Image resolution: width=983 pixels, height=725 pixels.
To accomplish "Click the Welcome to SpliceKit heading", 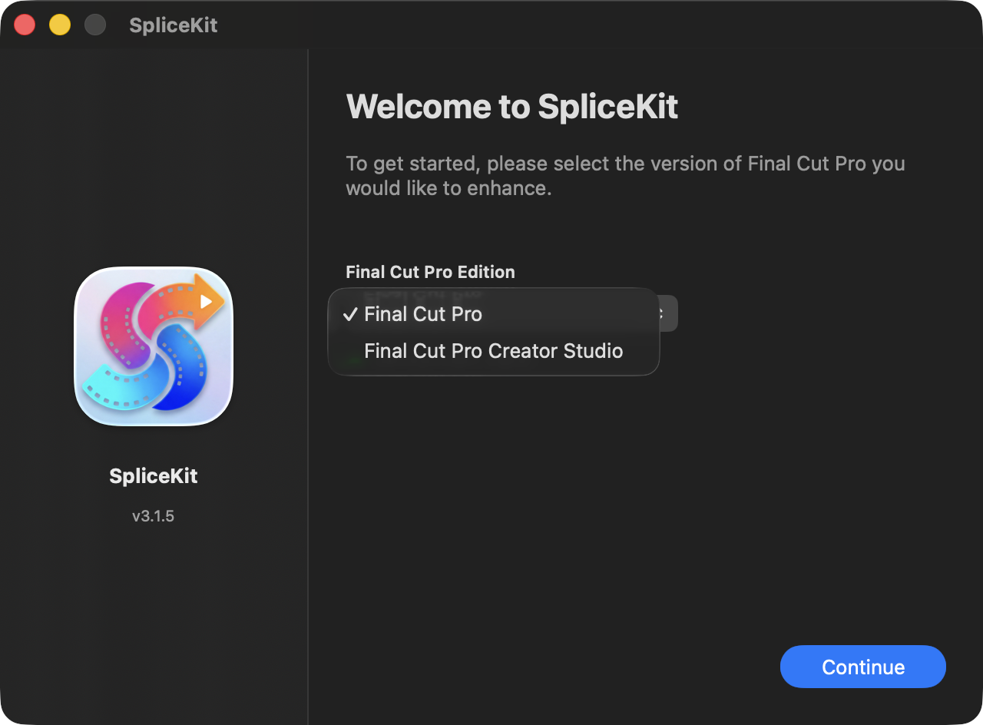I will point(512,107).
